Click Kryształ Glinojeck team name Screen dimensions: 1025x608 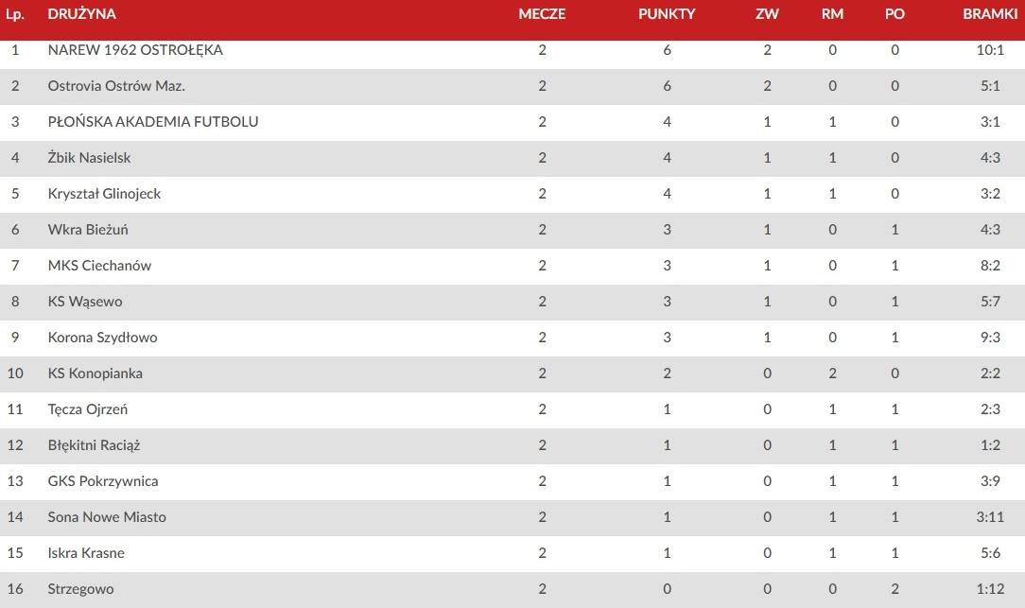click(x=104, y=194)
